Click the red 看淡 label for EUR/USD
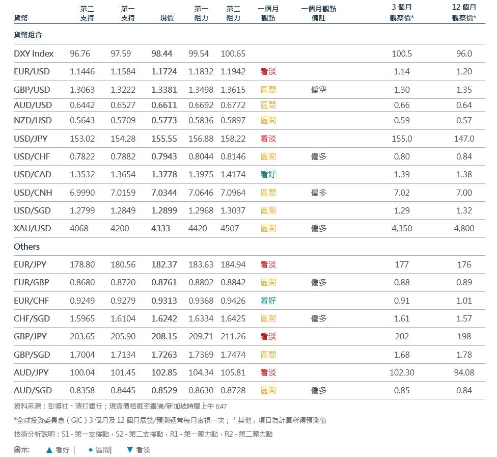Screen dimensions: 497x457 (268, 72)
